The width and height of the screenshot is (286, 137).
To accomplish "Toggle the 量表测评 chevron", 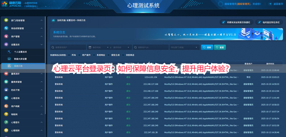I will (41, 74).
